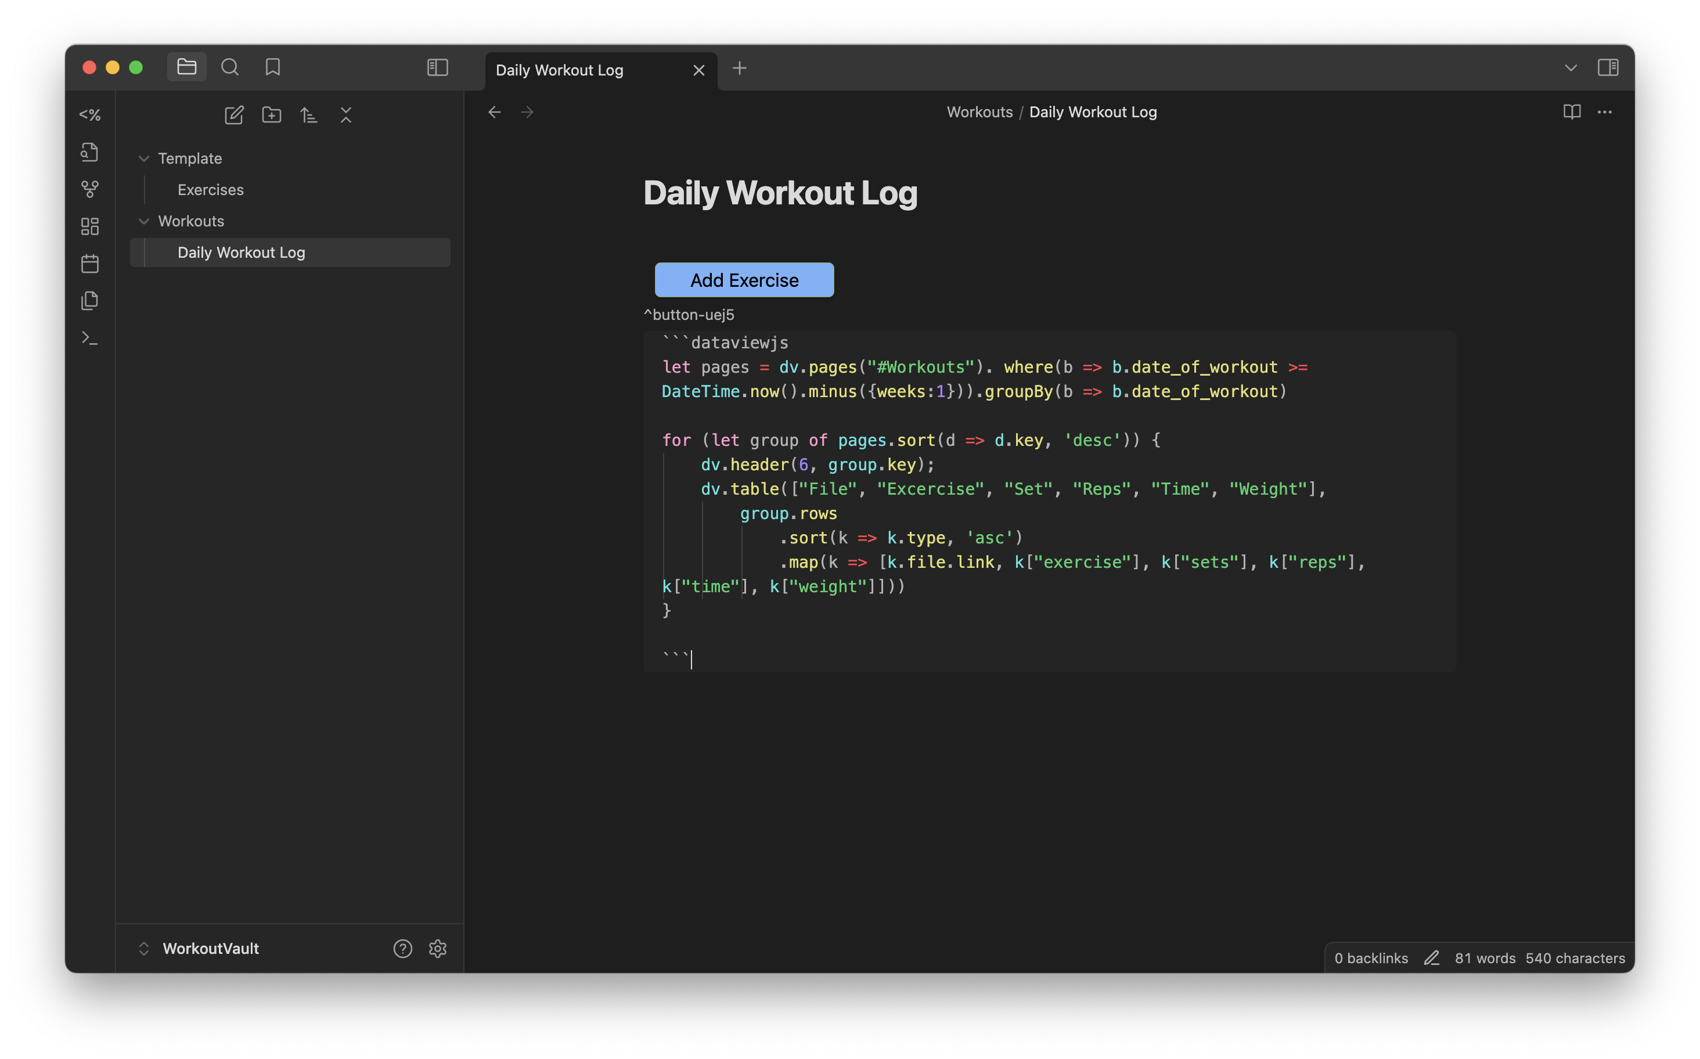
Task: Toggle the left sidebar panel icon
Action: (x=438, y=67)
